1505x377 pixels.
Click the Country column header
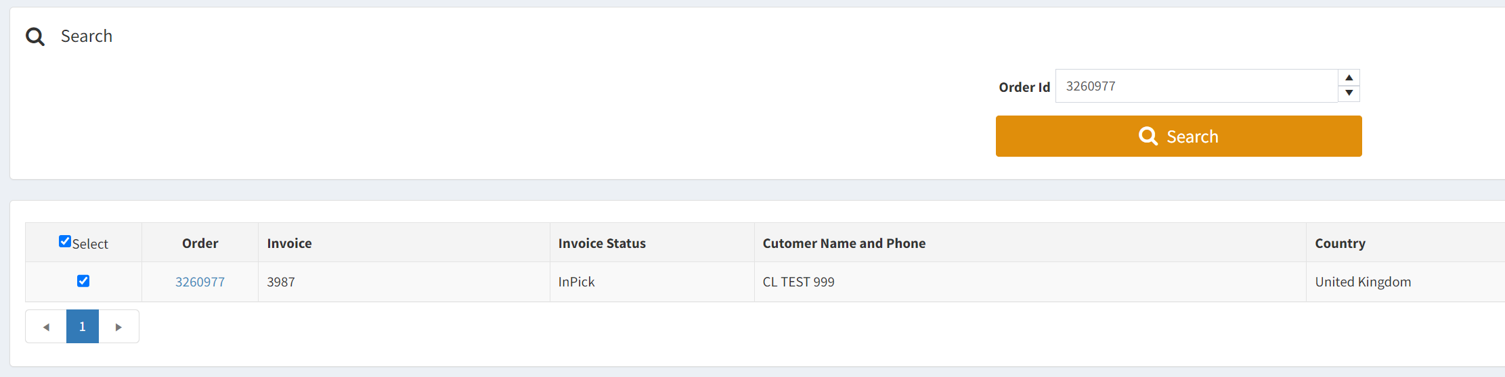click(1340, 243)
